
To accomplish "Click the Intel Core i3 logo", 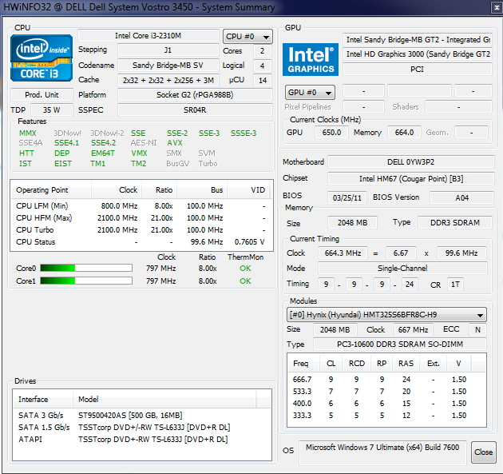I will tap(42, 58).
